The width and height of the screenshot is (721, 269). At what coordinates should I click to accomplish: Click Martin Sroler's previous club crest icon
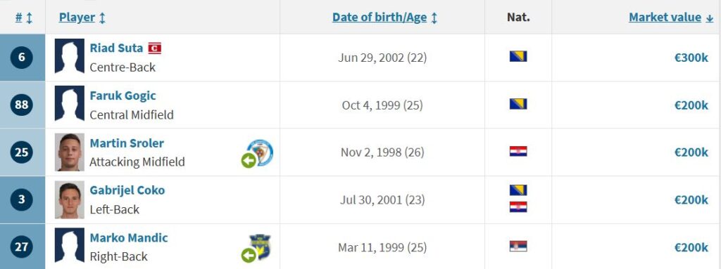point(260,152)
